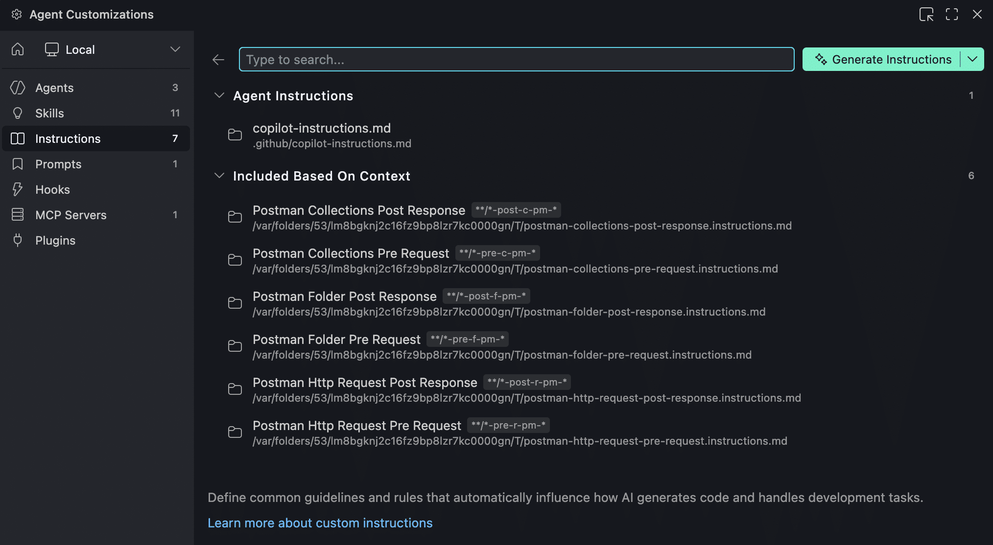Select Instructions in the sidebar
The height and width of the screenshot is (545, 993).
[x=96, y=138]
